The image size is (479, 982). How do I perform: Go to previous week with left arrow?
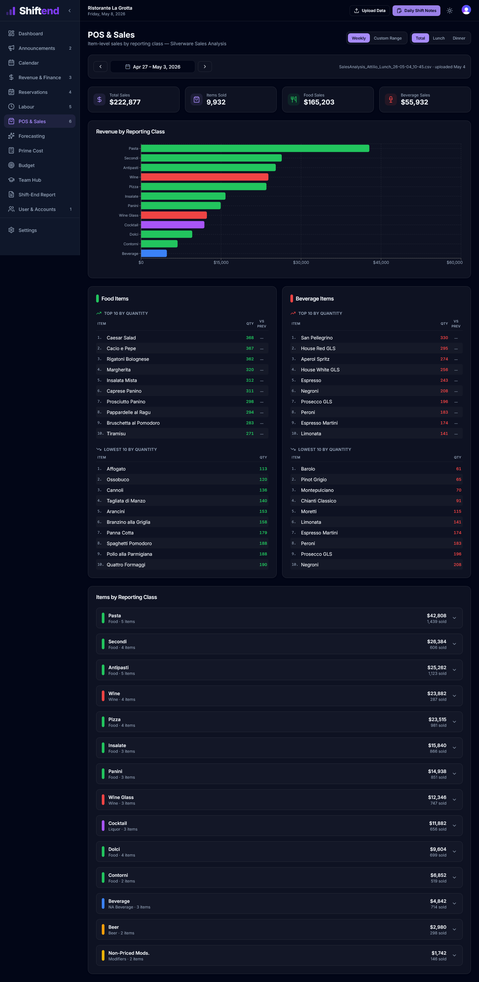(x=100, y=67)
